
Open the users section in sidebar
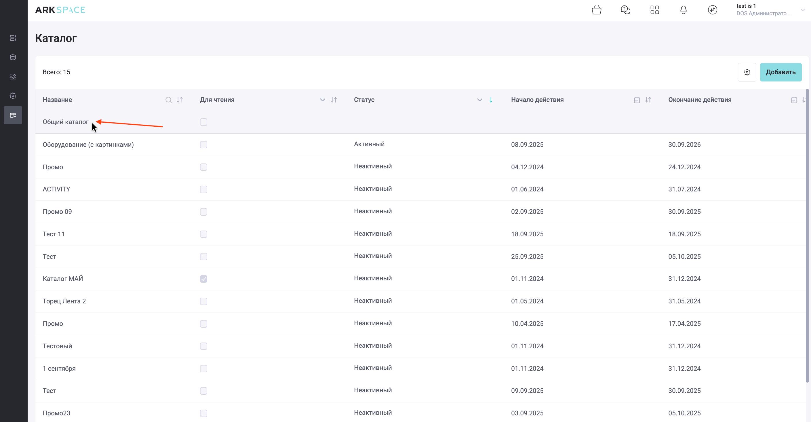click(13, 77)
